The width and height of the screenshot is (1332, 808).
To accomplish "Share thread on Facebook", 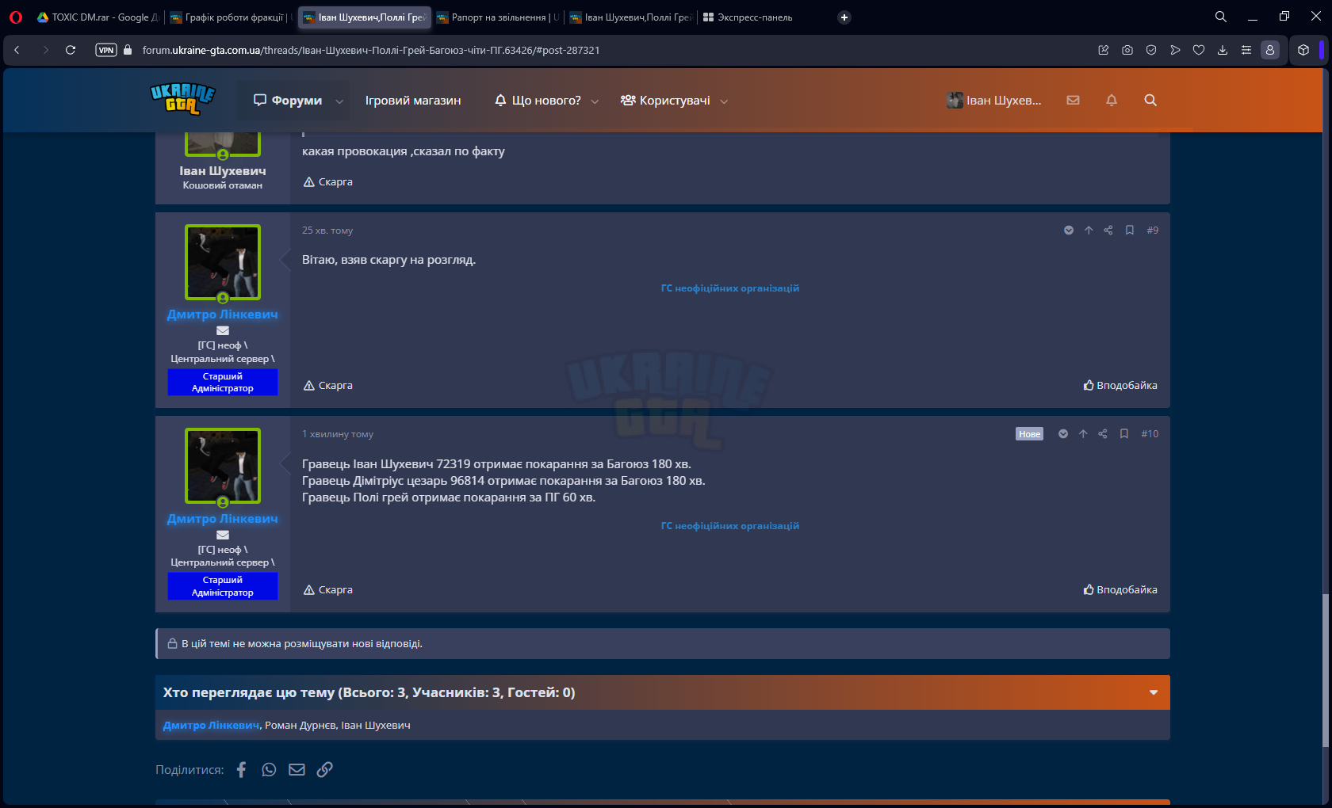I will (x=242, y=770).
